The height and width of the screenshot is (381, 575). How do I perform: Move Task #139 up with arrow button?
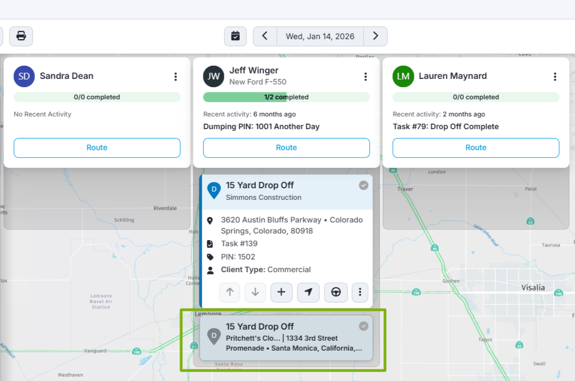[230, 292]
